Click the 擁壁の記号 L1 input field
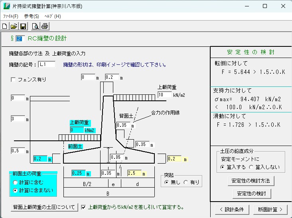 pyautogui.click(x=47, y=64)
